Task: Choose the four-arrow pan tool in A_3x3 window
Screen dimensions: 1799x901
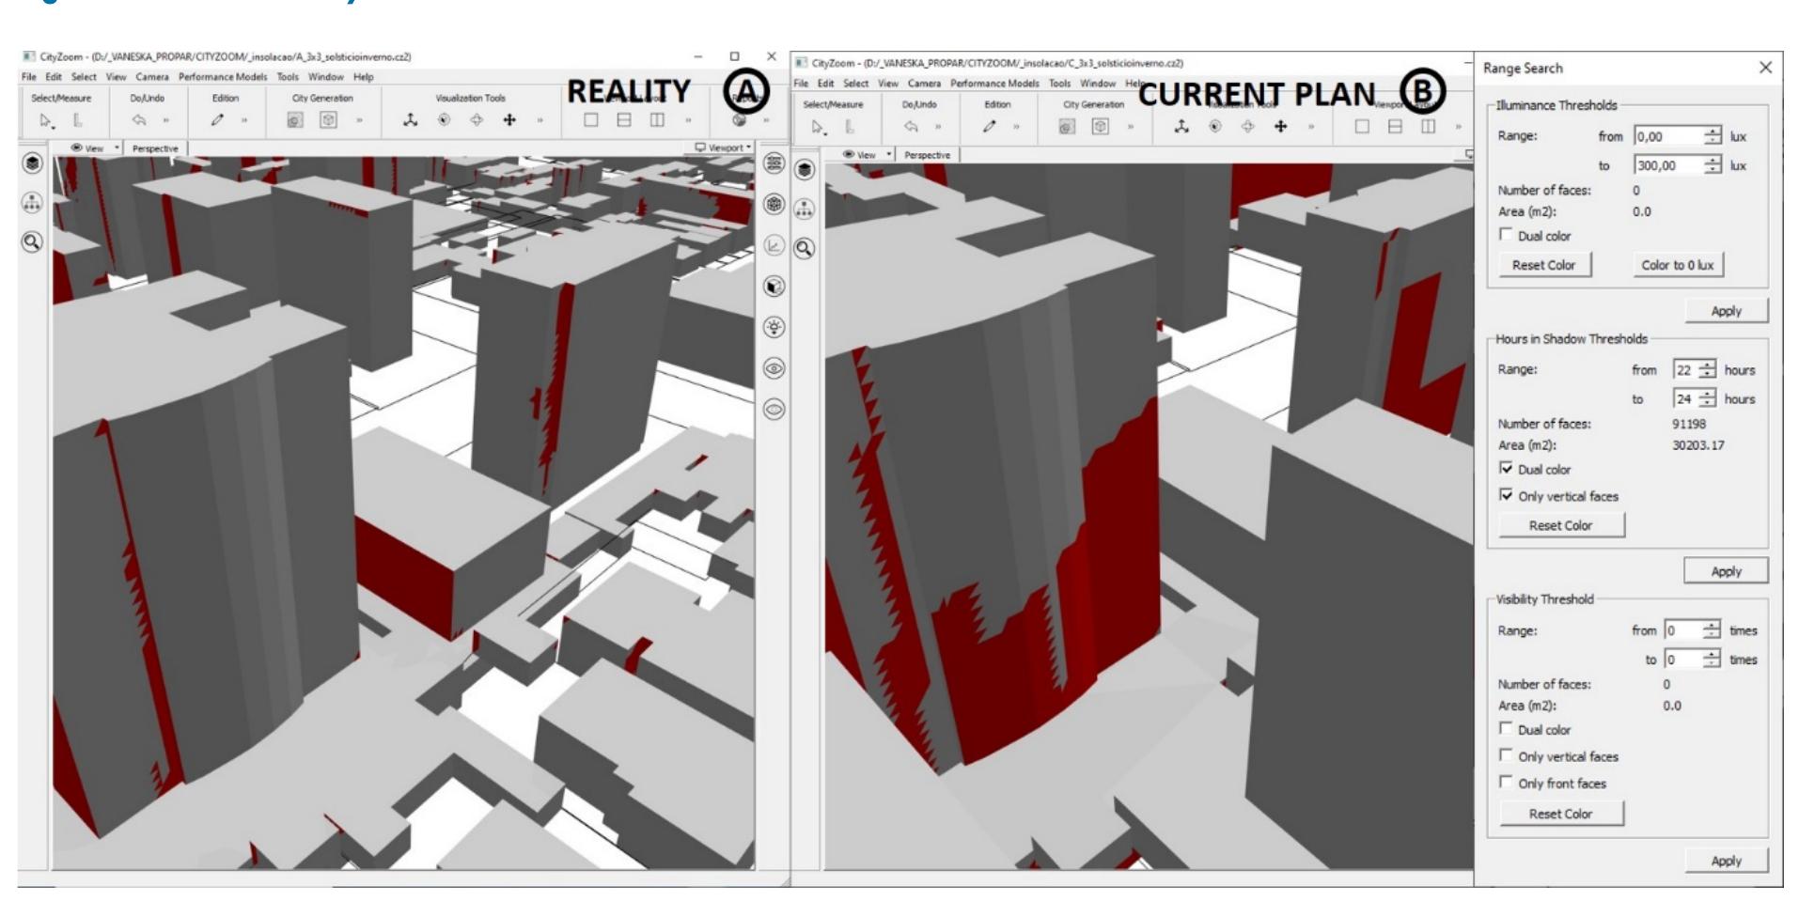Action: pyautogui.click(x=509, y=120)
